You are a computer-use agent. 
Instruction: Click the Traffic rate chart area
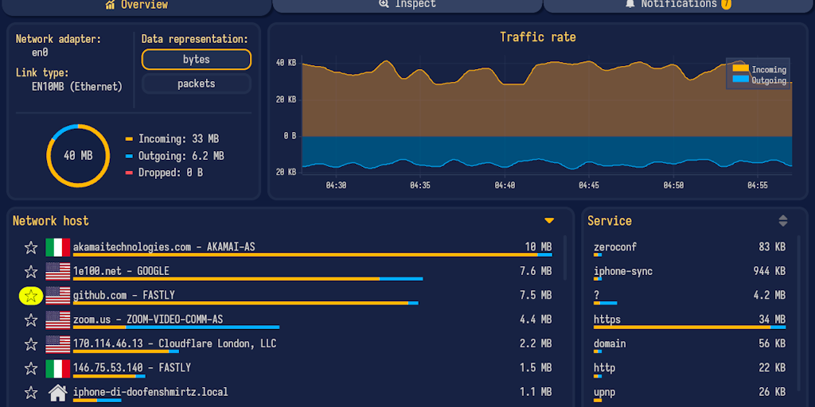pyautogui.click(x=547, y=114)
